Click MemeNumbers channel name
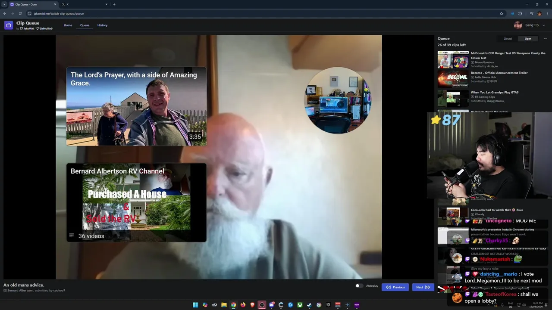 click(x=484, y=62)
